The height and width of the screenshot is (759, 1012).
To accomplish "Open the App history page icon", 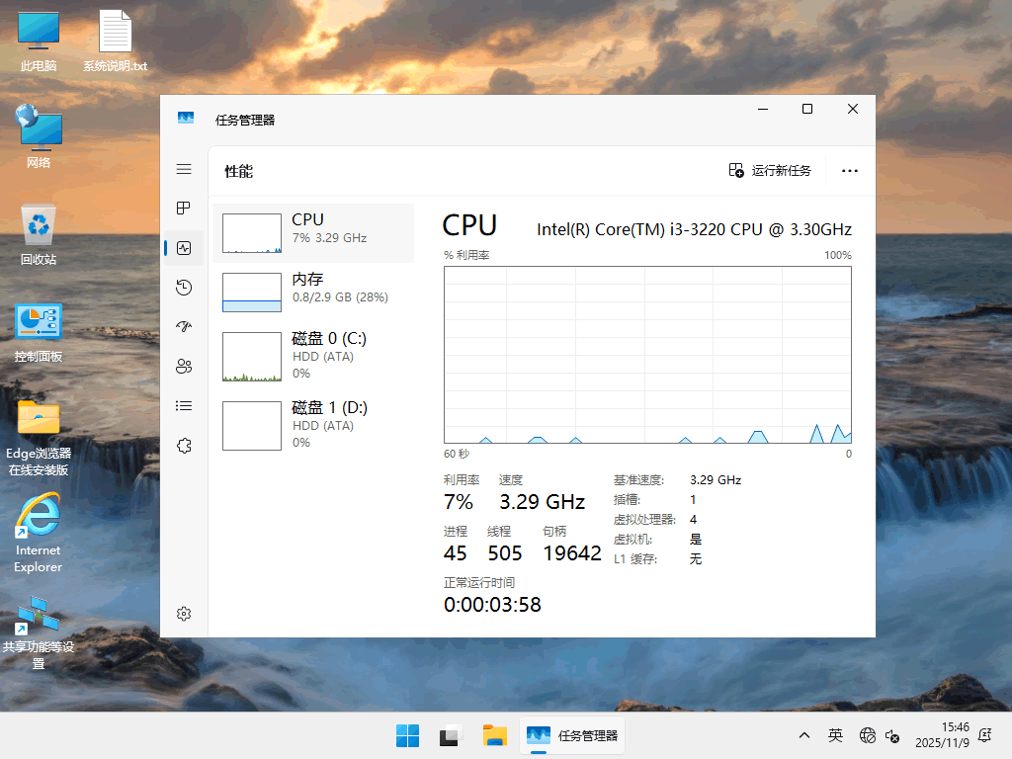I will coord(184,288).
